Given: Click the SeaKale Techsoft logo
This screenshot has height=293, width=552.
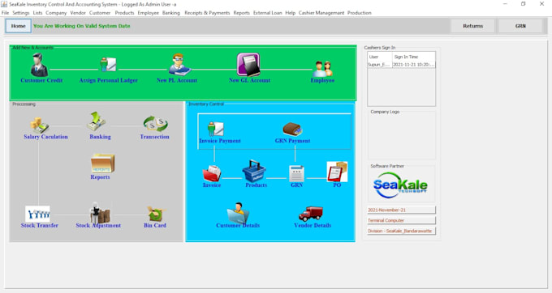Looking at the screenshot, I should [400, 185].
